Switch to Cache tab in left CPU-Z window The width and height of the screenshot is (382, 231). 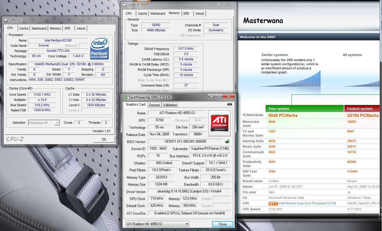tap(24, 28)
